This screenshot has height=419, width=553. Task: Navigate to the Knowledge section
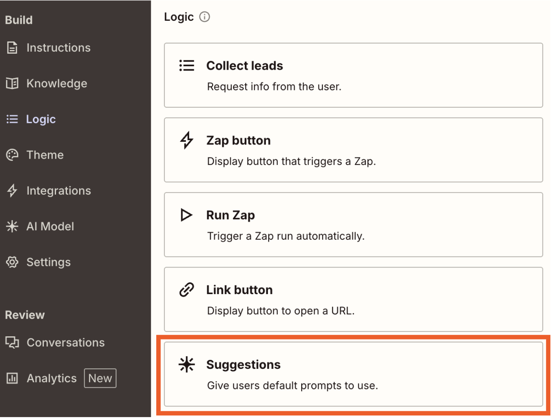click(x=56, y=83)
